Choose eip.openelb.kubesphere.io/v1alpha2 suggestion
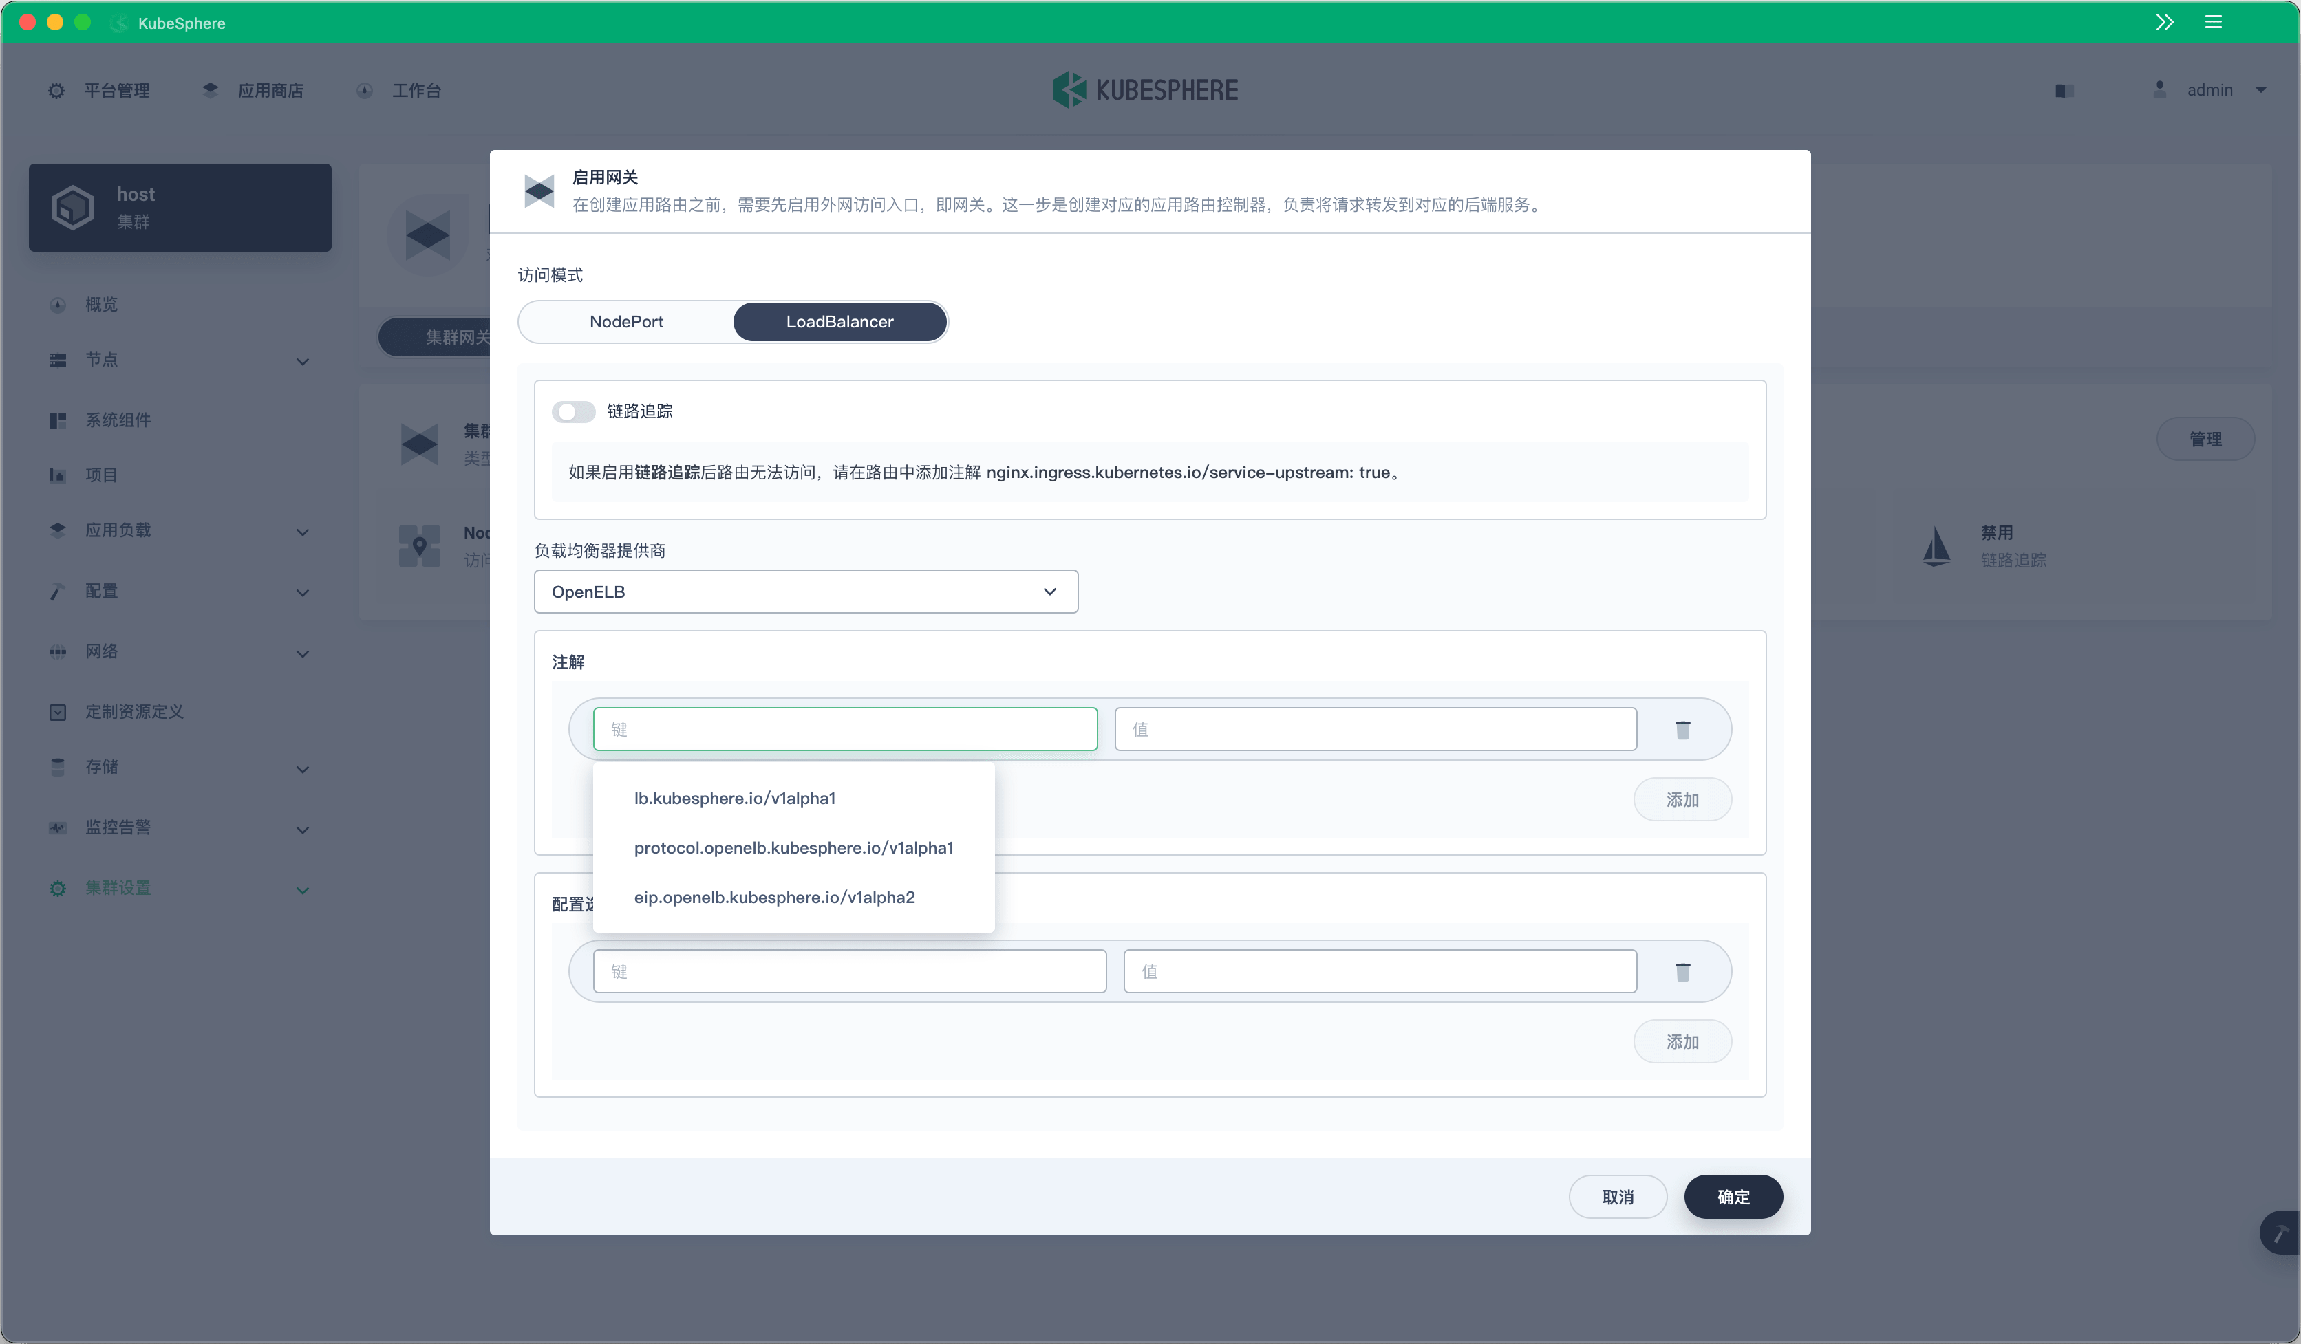The width and height of the screenshot is (2301, 1344). pos(793,898)
